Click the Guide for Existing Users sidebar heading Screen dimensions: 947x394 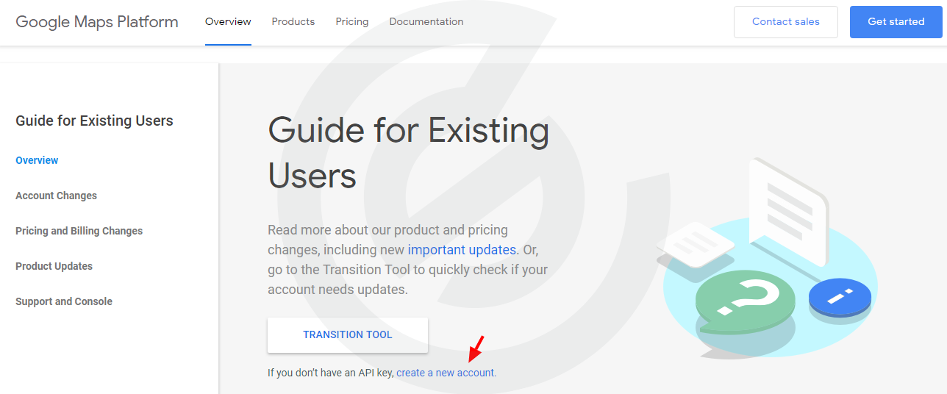[94, 121]
